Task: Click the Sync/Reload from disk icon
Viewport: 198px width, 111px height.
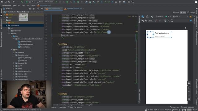Action: [x=9, y=2]
